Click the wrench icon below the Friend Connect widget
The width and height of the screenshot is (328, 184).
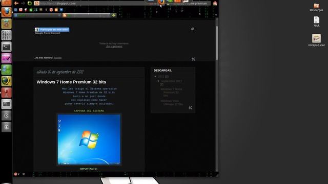coord(194,59)
